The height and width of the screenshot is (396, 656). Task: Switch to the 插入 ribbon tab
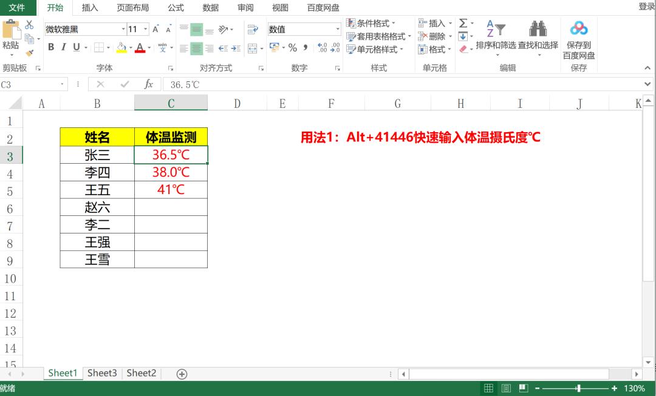90,8
